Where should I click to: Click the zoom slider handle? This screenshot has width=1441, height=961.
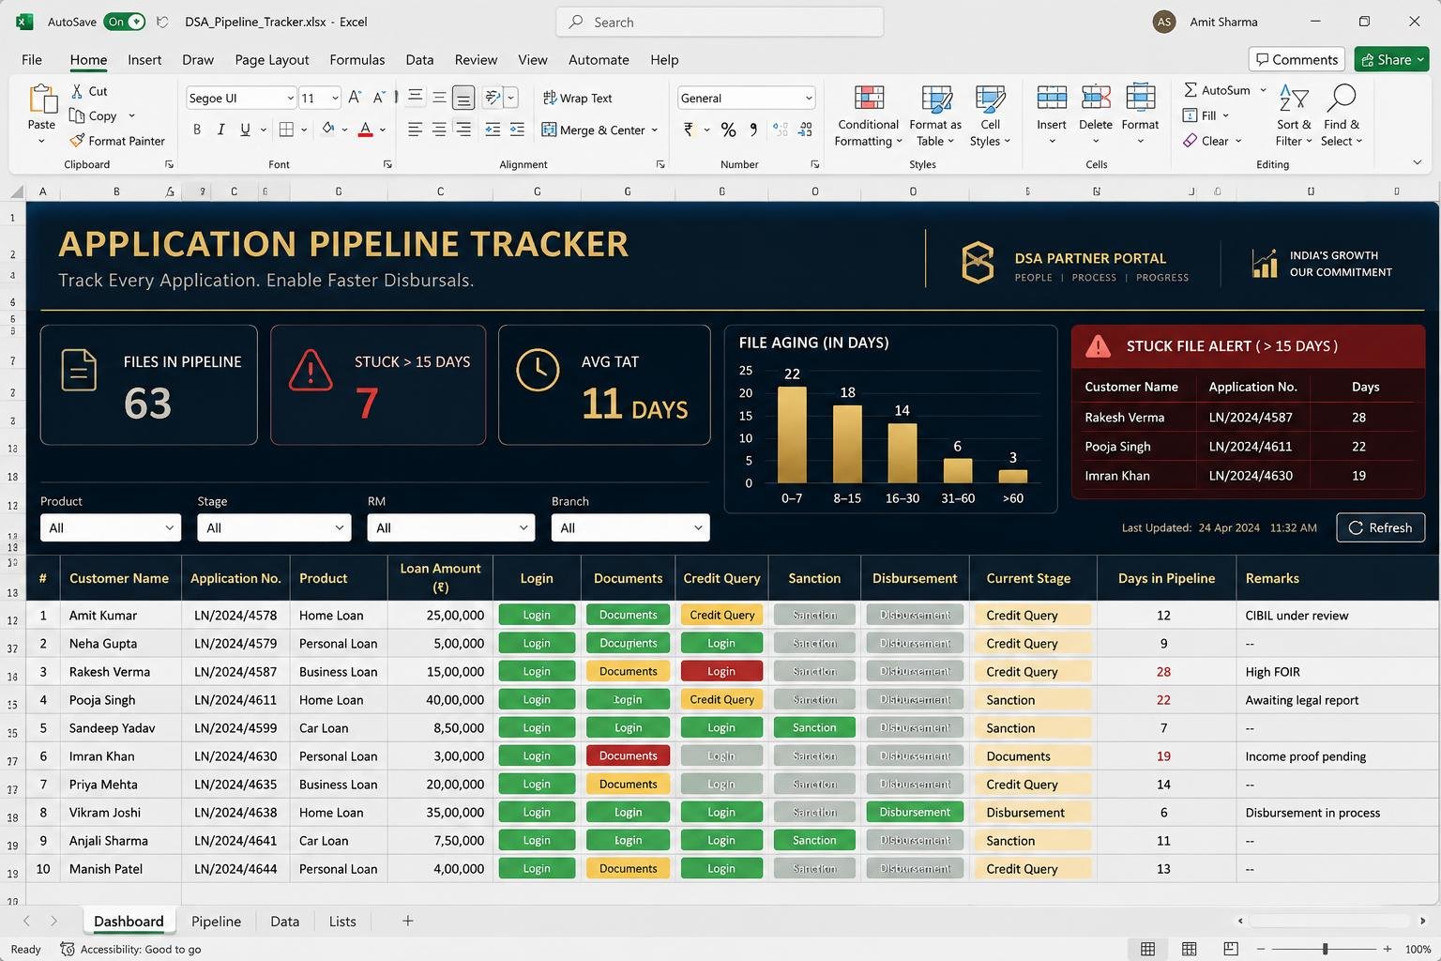[x=1325, y=949]
